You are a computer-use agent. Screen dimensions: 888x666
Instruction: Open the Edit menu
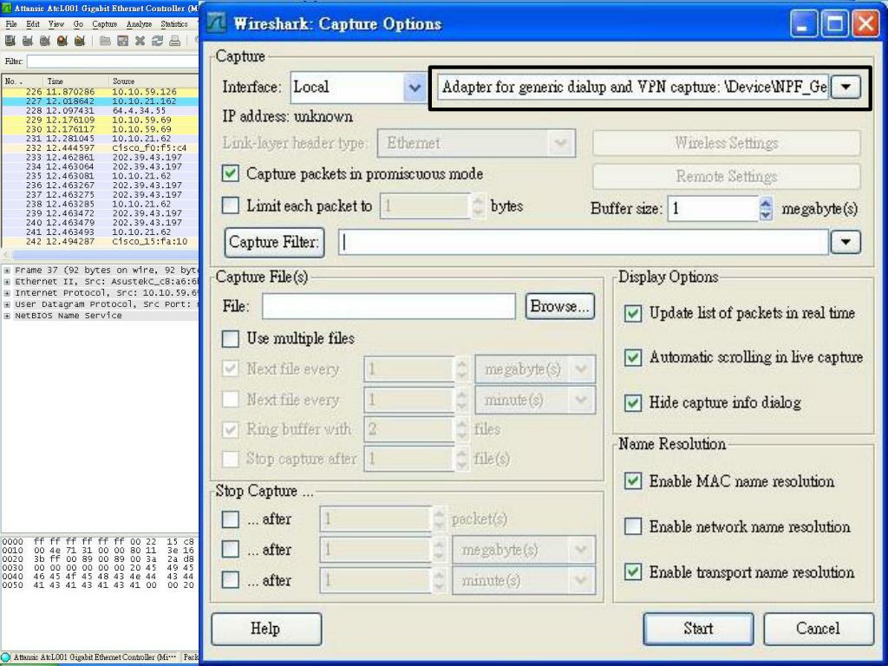[33, 24]
